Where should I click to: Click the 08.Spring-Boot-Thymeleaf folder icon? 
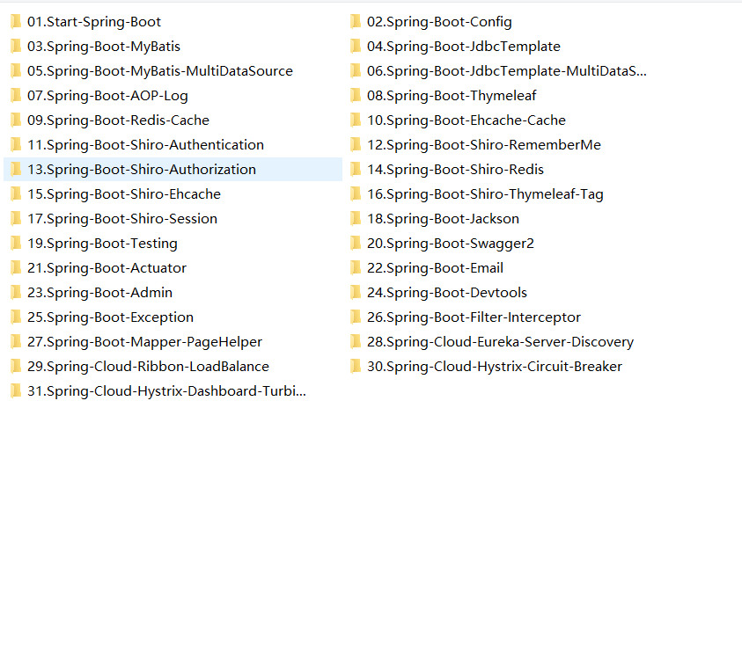356,96
